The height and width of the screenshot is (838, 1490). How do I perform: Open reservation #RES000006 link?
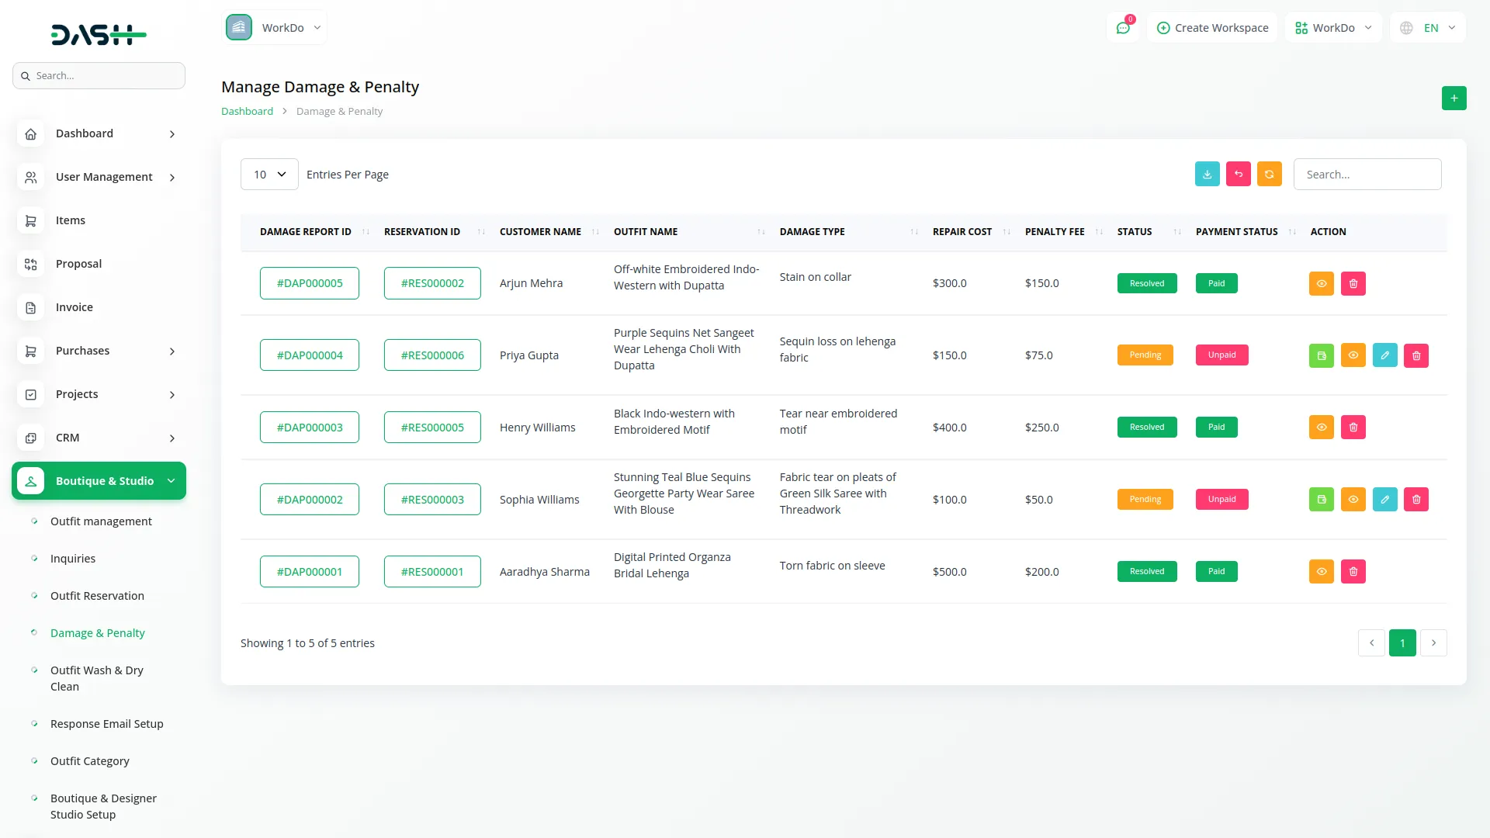tap(432, 355)
